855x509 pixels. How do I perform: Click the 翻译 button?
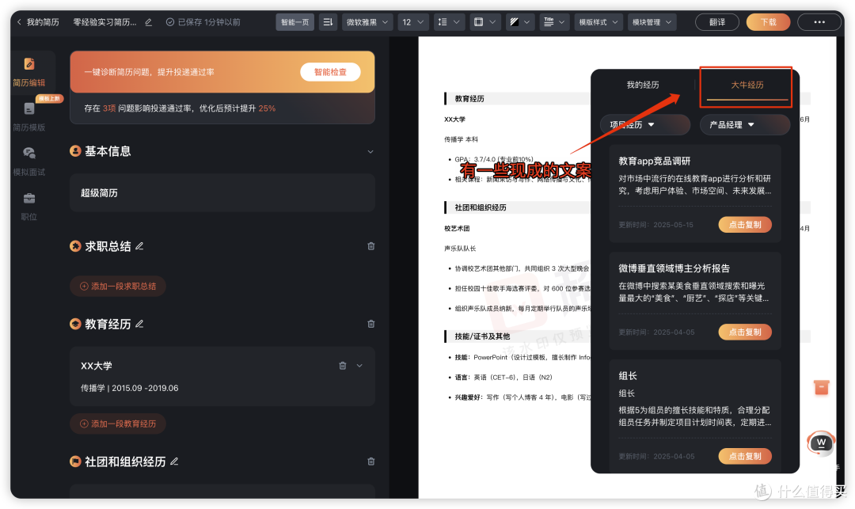[x=717, y=22]
